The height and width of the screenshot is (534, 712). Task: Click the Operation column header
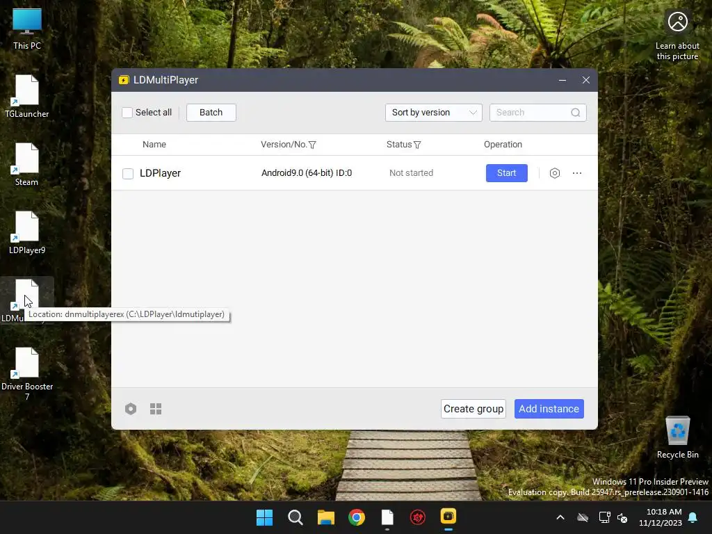pyautogui.click(x=503, y=145)
